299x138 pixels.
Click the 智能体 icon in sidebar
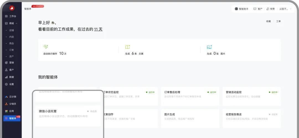[x=6, y=118]
